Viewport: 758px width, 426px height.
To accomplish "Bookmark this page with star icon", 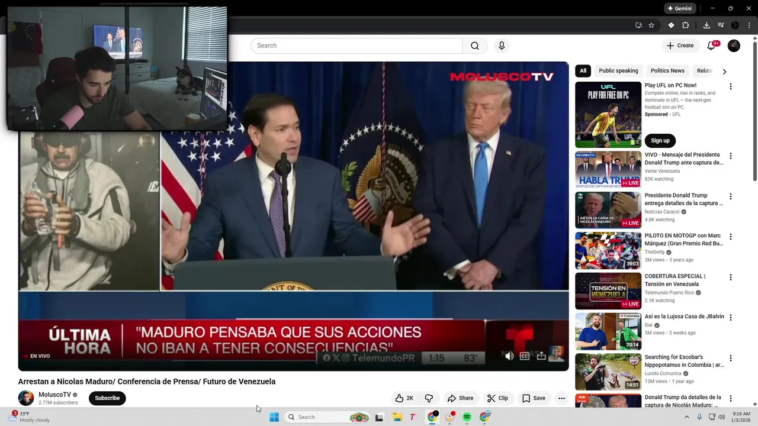I will point(651,25).
